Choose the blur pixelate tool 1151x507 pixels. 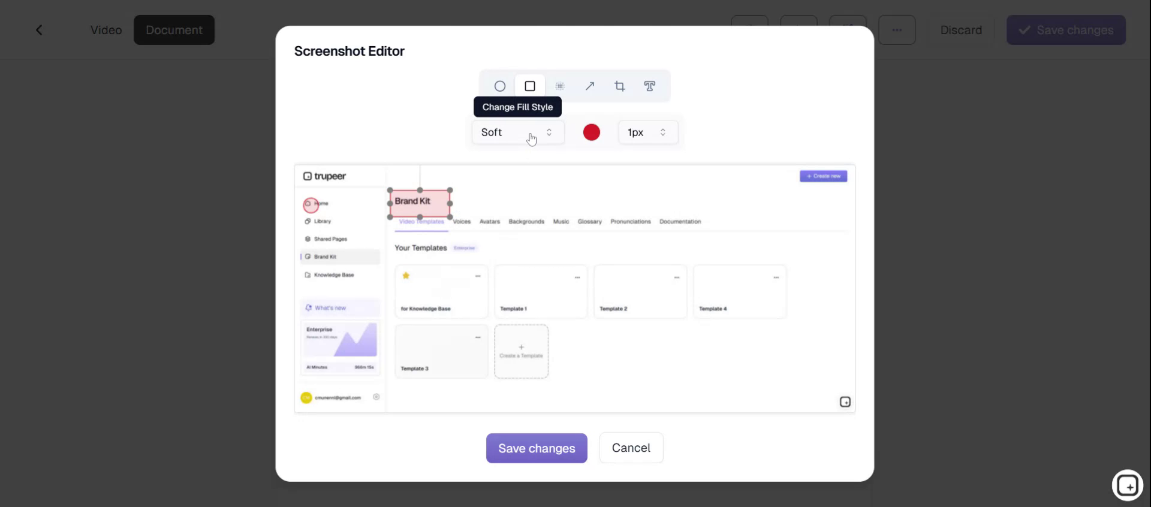(560, 86)
